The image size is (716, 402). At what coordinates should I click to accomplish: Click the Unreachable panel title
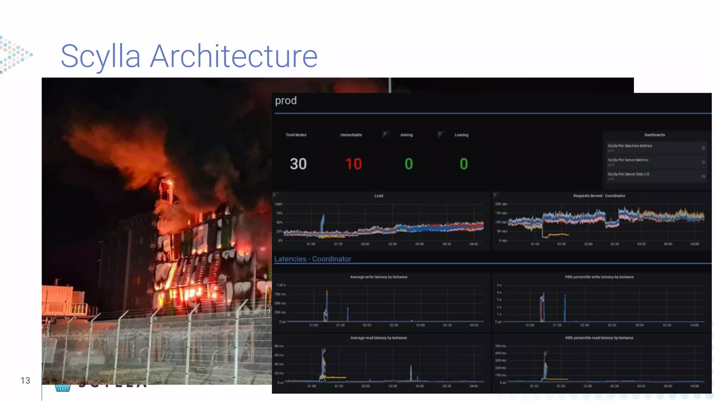[x=351, y=135]
